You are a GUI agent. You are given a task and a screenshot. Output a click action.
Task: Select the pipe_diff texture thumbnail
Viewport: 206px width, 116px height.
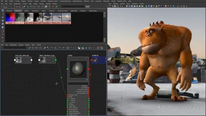(19, 18)
